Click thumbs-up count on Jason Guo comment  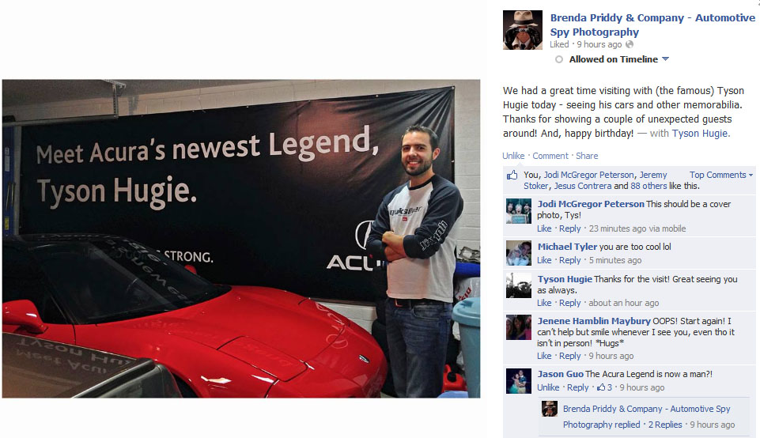click(604, 387)
